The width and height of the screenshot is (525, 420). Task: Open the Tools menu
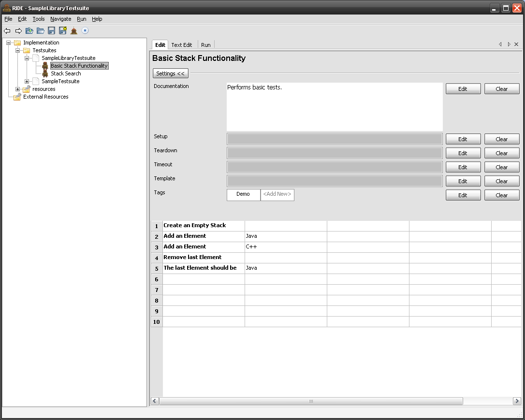pyautogui.click(x=38, y=19)
